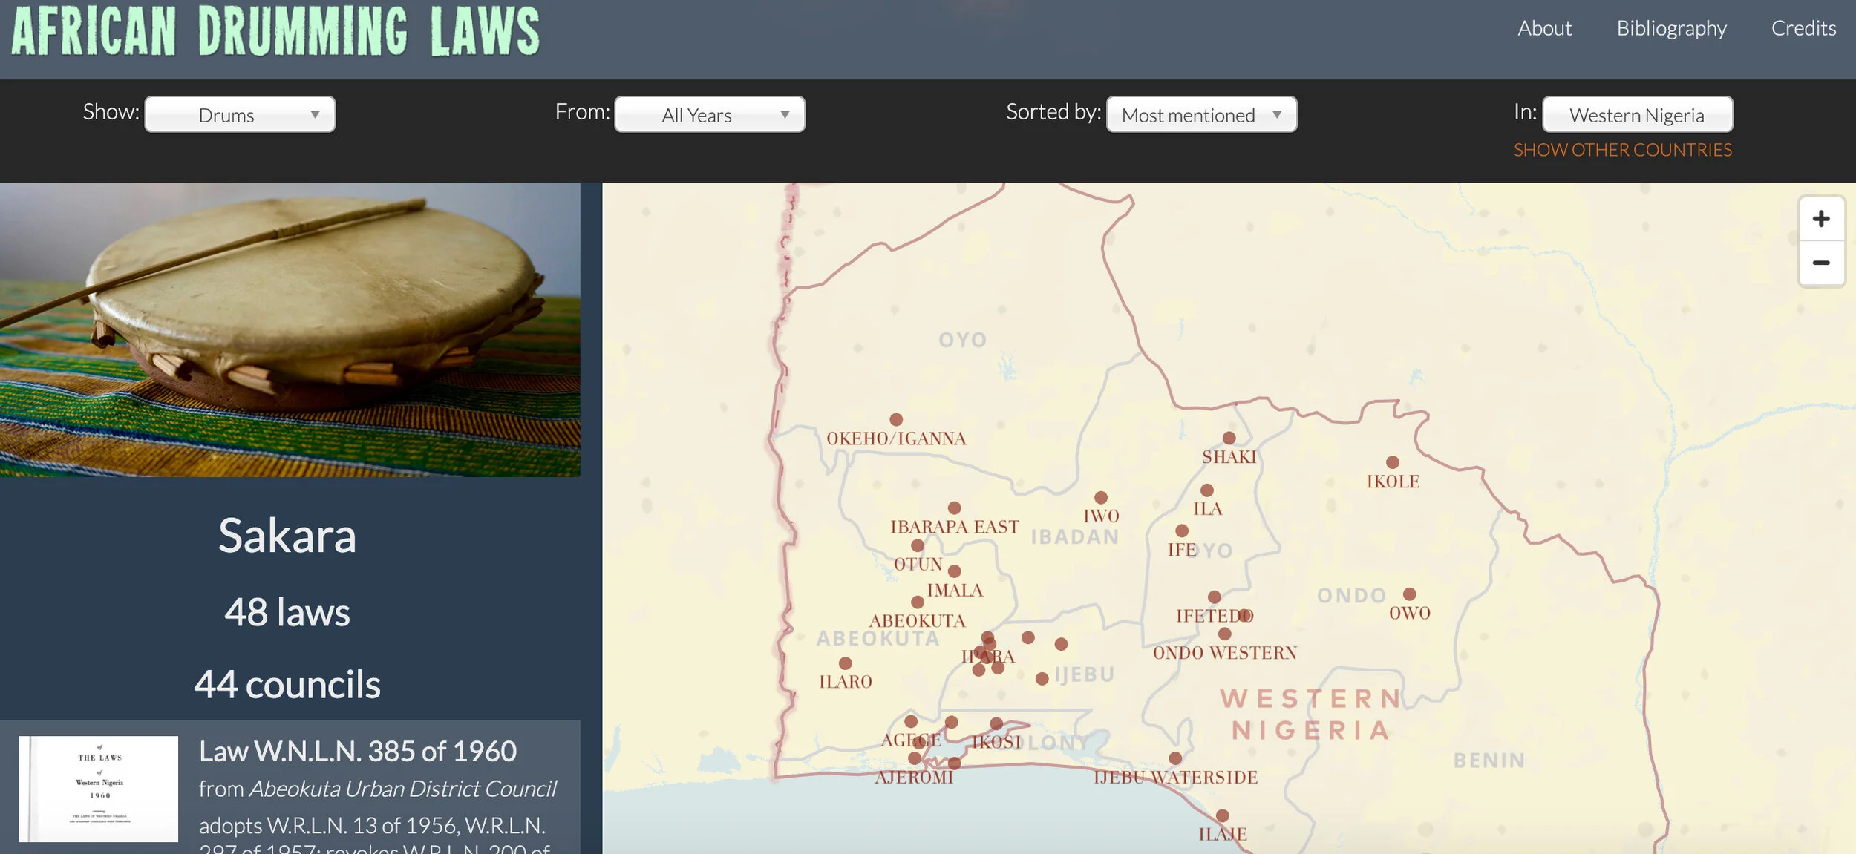Select the Ilaje marker dot
Viewport: 1856px width, 854px height.
click(1223, 815)
